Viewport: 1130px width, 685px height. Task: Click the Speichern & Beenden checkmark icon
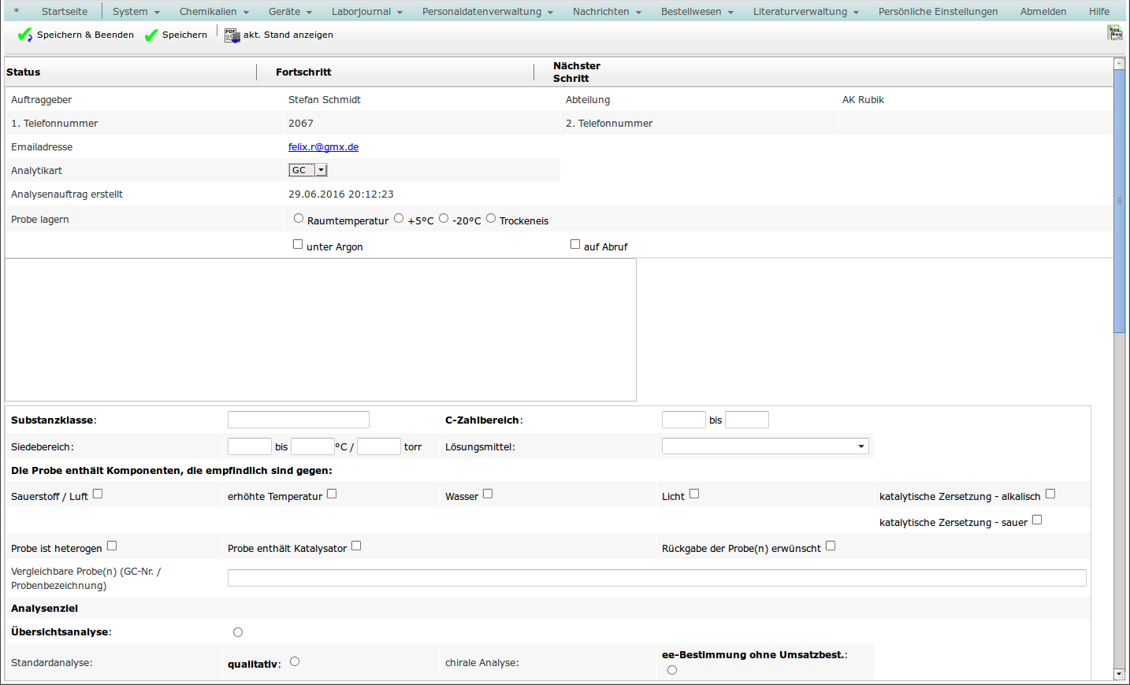coord(24,35)
